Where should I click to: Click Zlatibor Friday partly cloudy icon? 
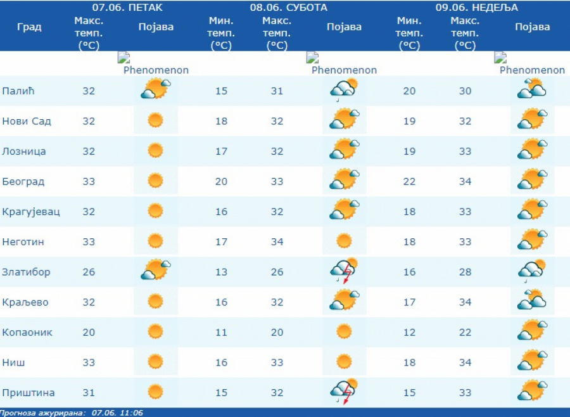156,270
